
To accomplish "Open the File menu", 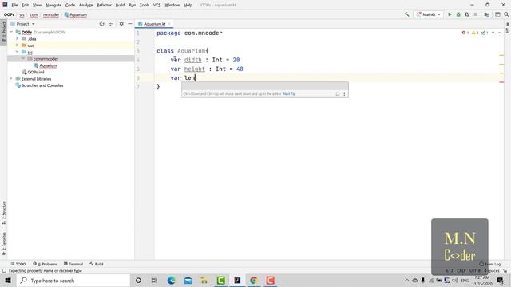I will click(x=14, y=5).
